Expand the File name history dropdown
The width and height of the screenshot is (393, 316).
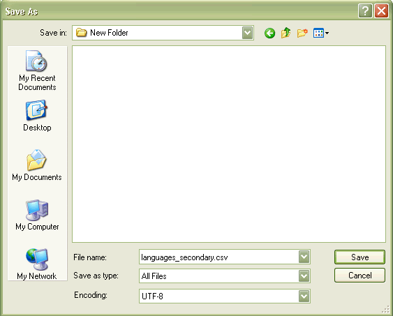[304, 257]
